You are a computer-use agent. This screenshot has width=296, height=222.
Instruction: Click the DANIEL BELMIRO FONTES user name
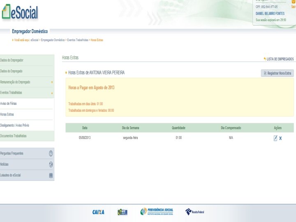270,14
